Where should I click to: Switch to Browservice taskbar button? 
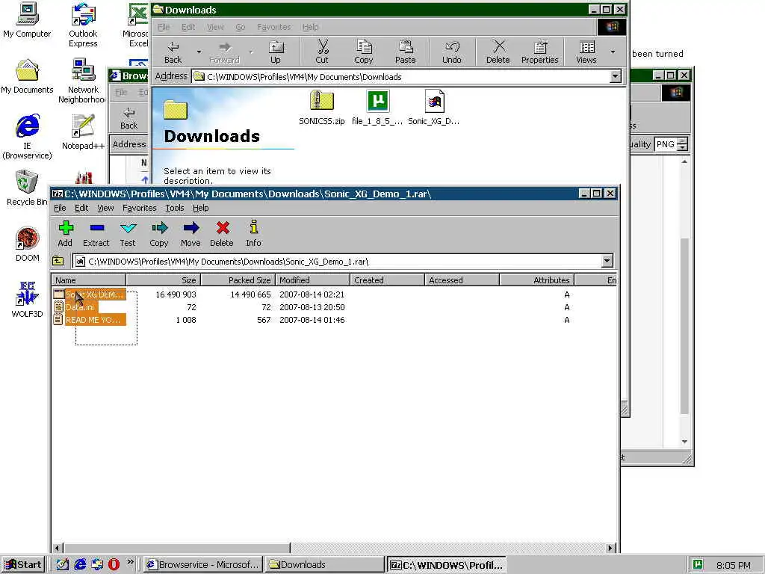[x=203, y=565]
